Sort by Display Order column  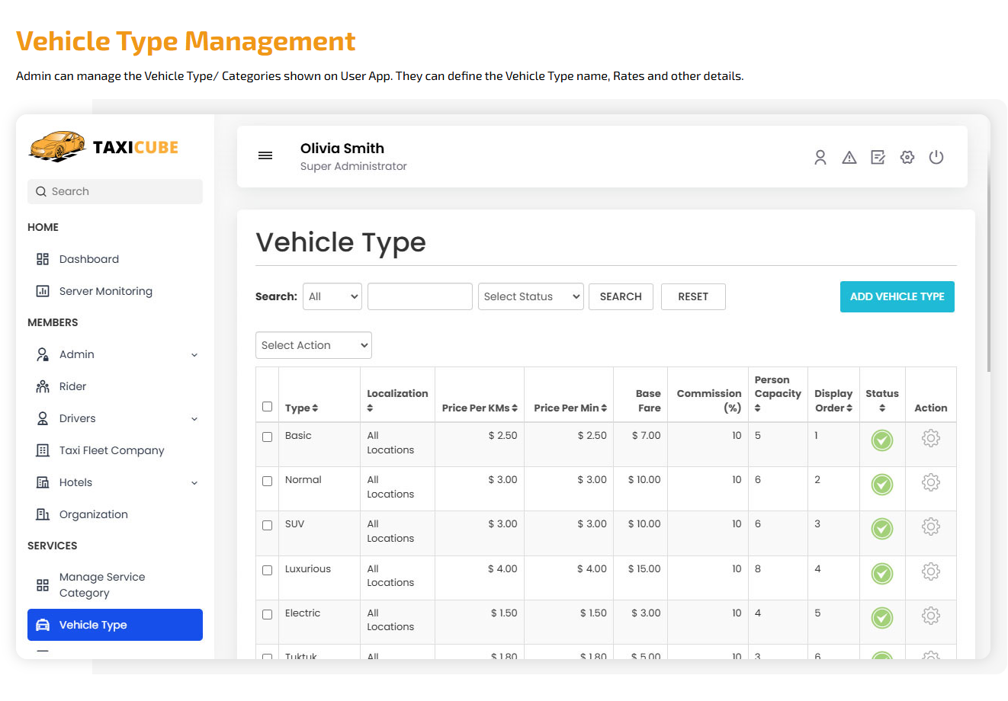(849, 408)
